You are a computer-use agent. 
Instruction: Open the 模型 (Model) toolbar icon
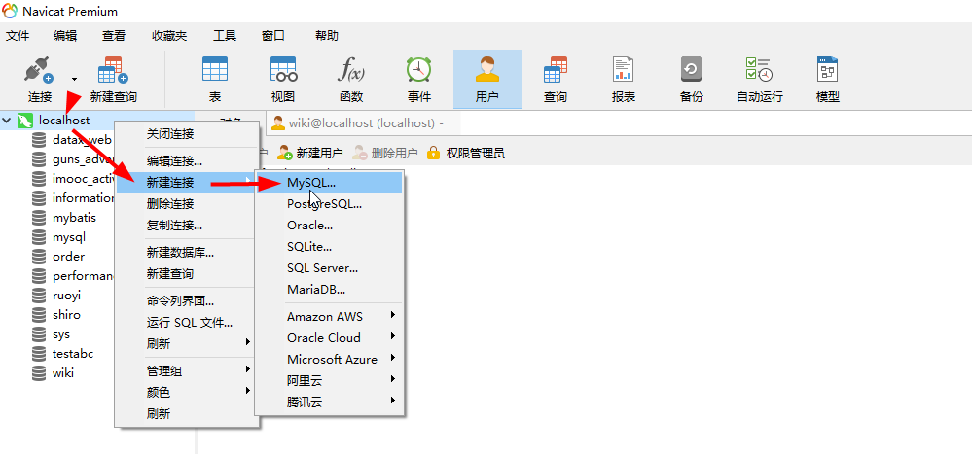pos(828,69)
